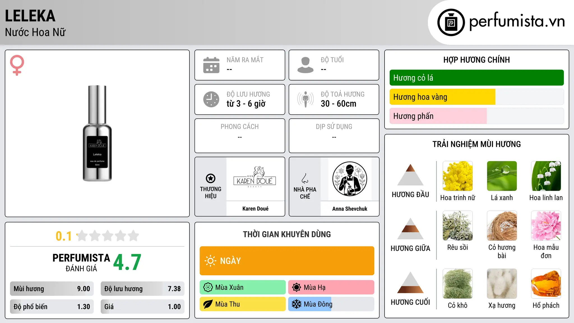Screen dimensions: 574x323
Task: Click the star badge icon above Thương hiệu
Action: 210,178
